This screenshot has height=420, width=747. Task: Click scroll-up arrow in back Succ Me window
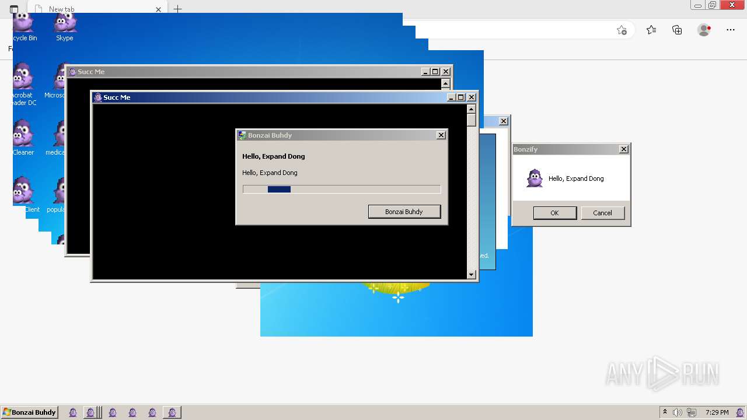pyautogui.click(x=446, y=83)
